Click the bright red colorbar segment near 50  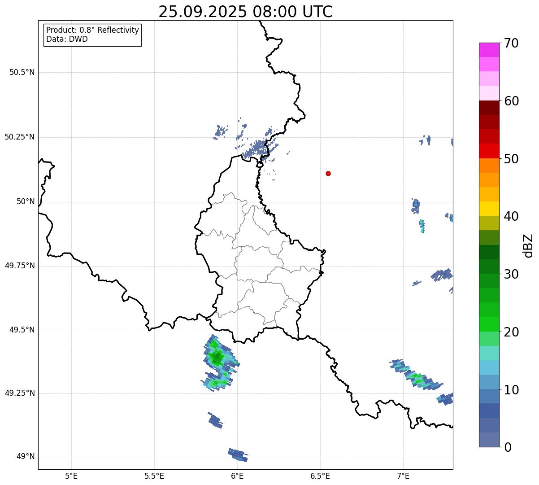pyautogui.click(x=489, y=151)
